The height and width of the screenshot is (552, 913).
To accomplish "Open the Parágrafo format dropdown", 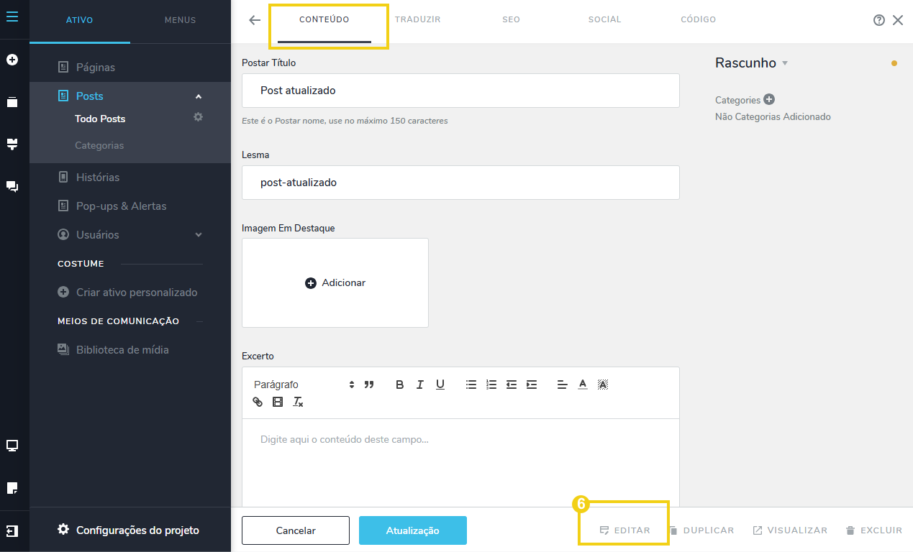I will (304, 385).
